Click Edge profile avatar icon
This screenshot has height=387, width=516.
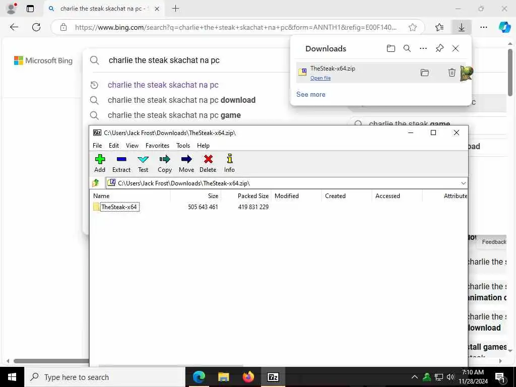12,9
